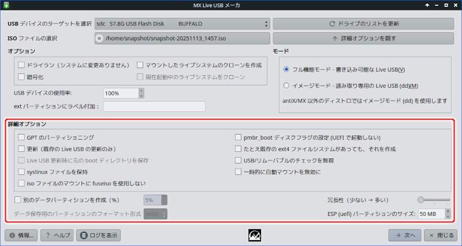Check syslinux ファイルを保持
The width and height of the screenshot is (462, 246).
click(21, 172)
